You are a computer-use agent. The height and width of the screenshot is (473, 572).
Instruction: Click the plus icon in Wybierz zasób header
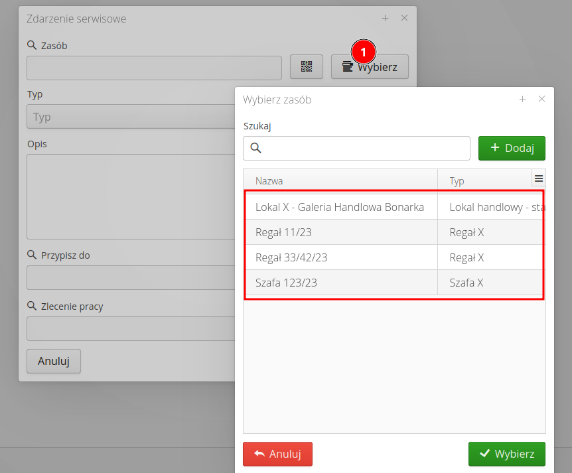522,100
